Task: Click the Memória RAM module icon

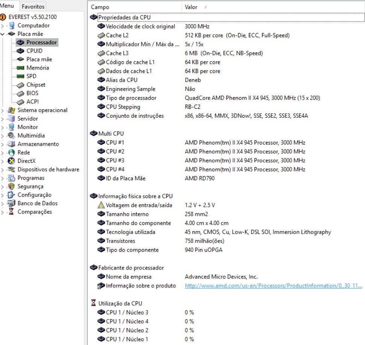Action: click(20, 68)
